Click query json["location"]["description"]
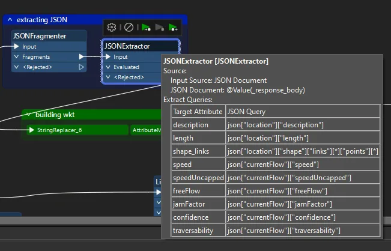The width and height of the screenshot is (391, 251). (275, 125)
